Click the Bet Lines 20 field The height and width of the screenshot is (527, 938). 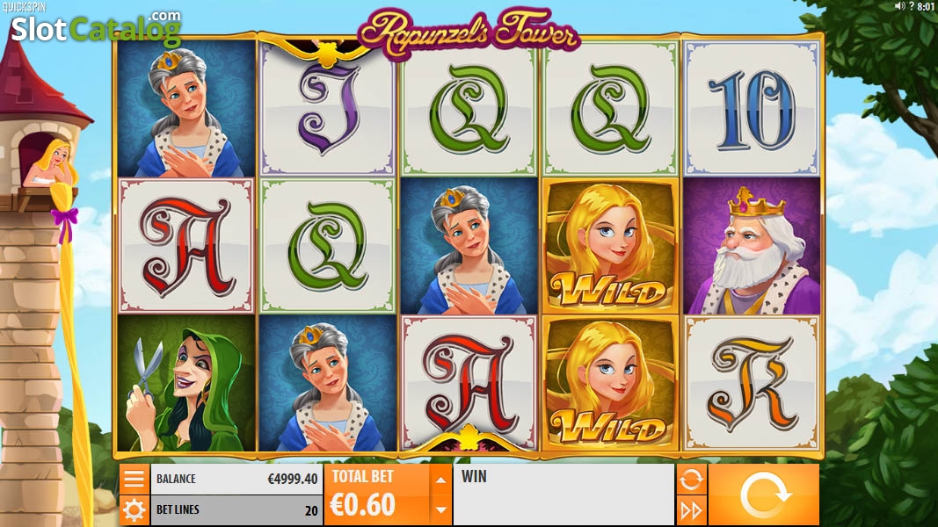click(x=235, y=510)
